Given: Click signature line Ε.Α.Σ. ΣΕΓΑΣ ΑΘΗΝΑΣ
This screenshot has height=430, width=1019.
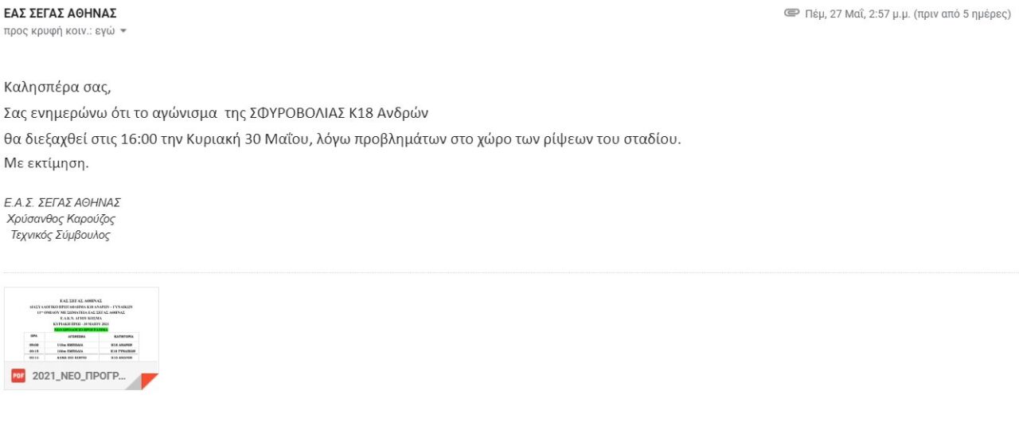Looking at the screenshot, I should (x=62, y=202).
